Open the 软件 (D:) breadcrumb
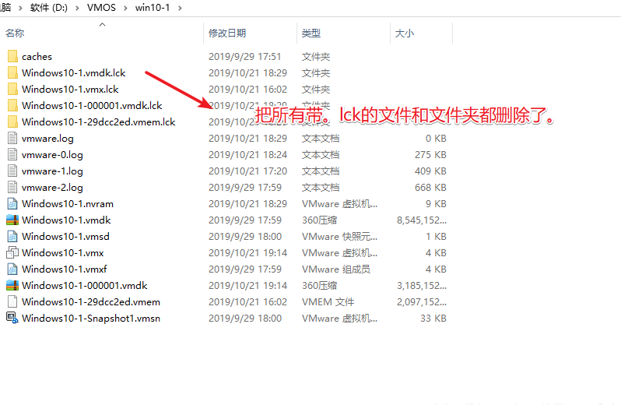The height and width of the screenshot is (405, 621). pyautogui.click(x=49, y=8)
